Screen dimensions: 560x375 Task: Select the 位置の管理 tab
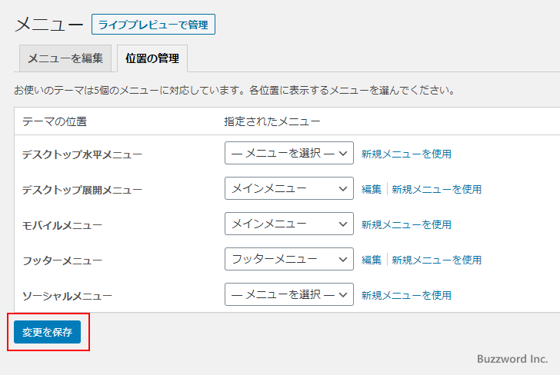click(152, 58)
